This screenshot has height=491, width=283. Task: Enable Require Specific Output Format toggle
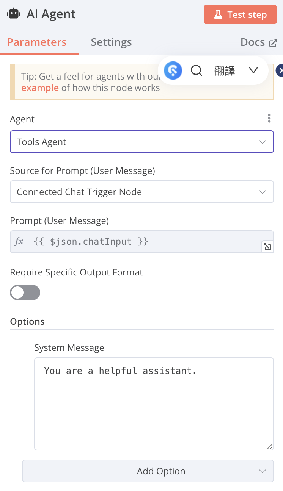coord(25,292)
